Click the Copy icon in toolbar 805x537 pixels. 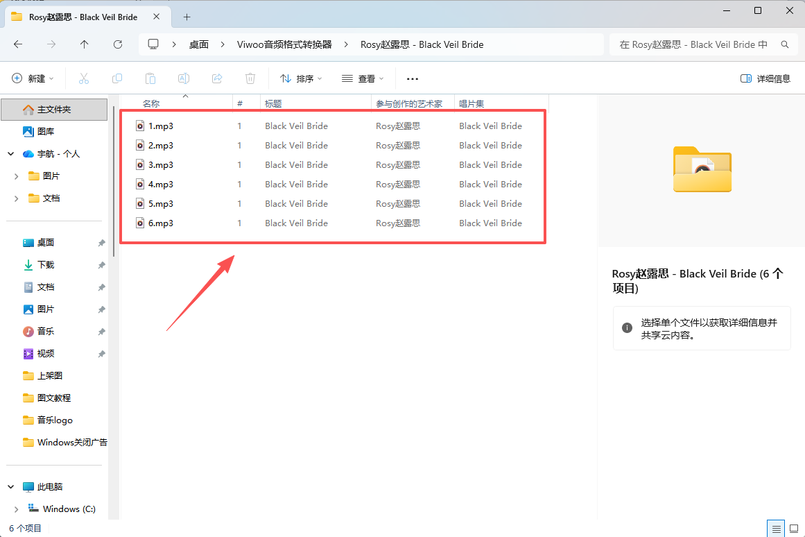click(117, 78)
